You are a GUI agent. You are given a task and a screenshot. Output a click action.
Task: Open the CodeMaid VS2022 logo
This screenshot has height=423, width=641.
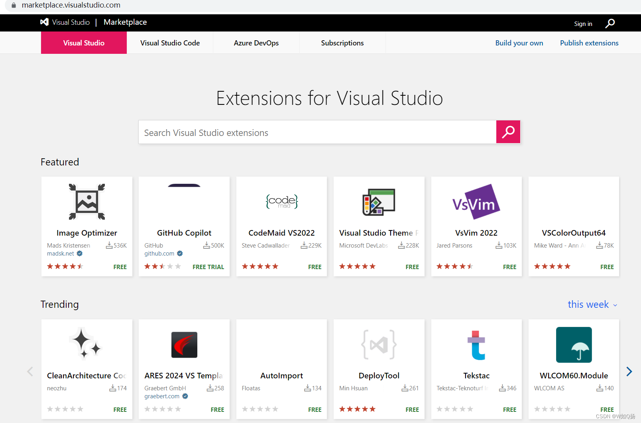point(282,202)
